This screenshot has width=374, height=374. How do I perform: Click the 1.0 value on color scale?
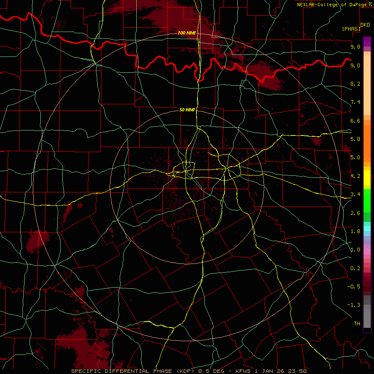tap(355, 250)
